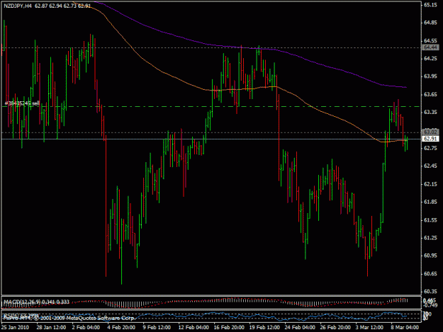Viewport: 443px width, 332px height.
Task: Click the 12 Feb 04:00 date label
Action: (x=194, y=327)
